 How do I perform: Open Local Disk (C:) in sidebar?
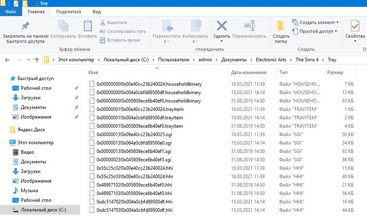(x=44, y=210)
